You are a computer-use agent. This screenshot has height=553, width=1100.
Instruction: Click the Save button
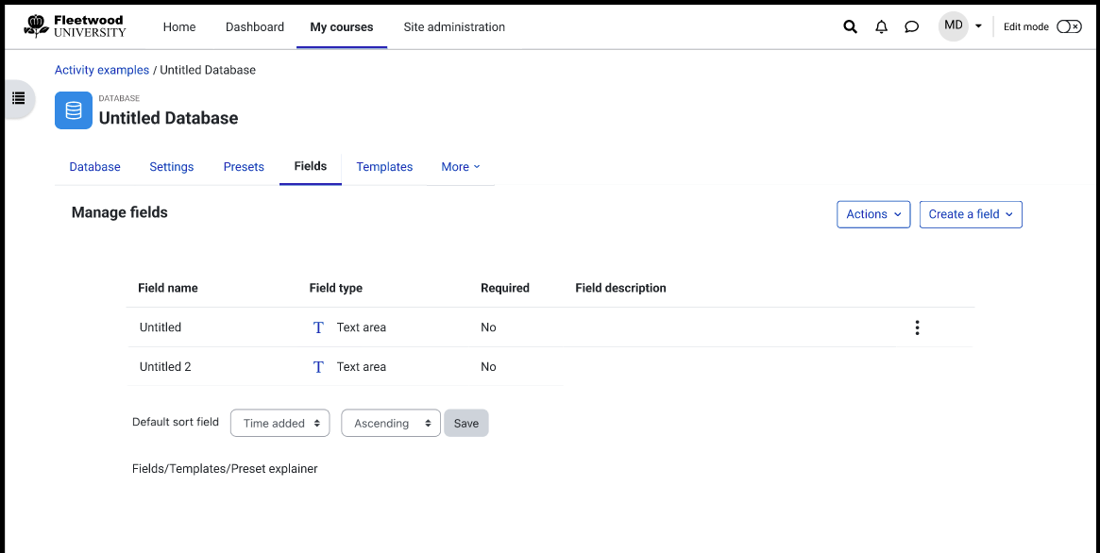coord(466,424)
